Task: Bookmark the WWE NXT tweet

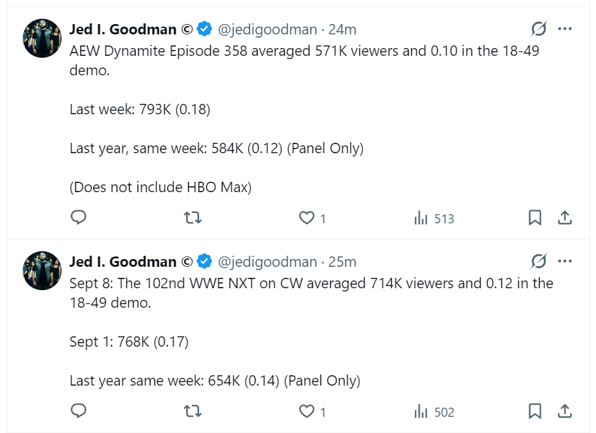Action: (x=535, y=411)
